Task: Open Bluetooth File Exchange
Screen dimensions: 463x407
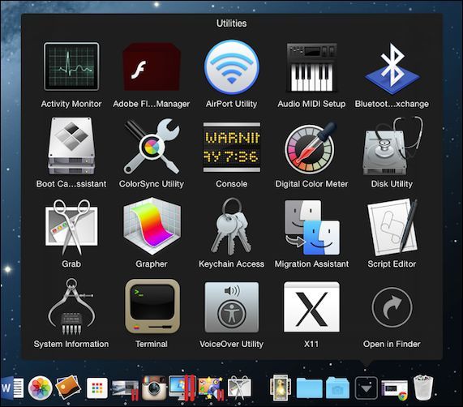Action: coord(392,68)
